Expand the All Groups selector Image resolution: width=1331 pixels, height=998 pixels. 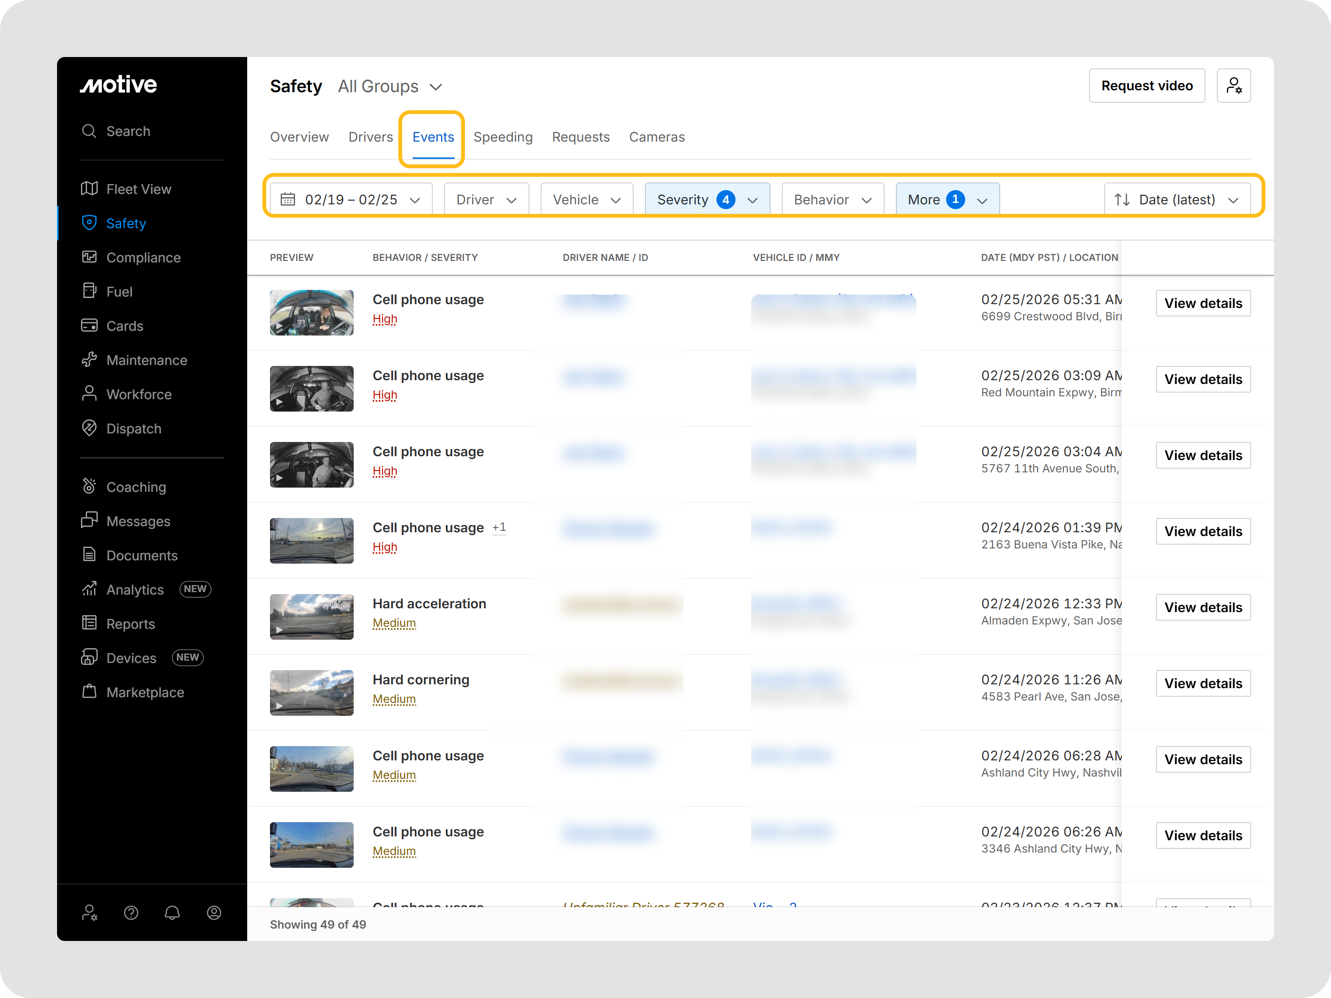(390, 86)
